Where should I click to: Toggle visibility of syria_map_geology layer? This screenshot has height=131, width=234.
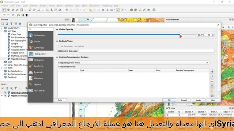(5, 93)
